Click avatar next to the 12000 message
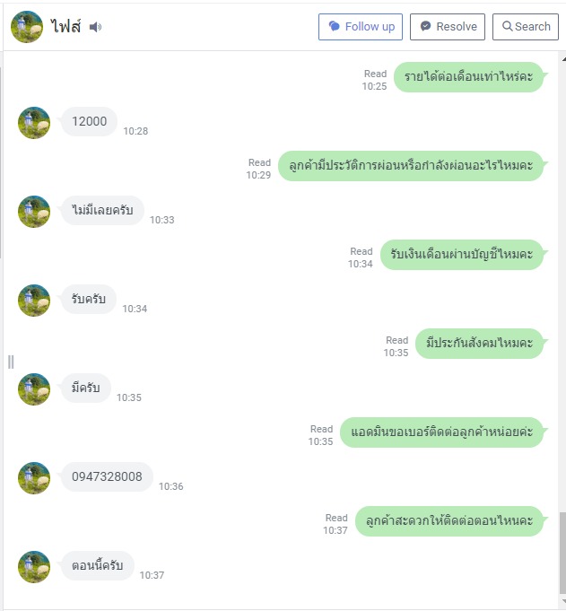Image resolution: width=566 pixels, height=611 pixels. [34, 123]
